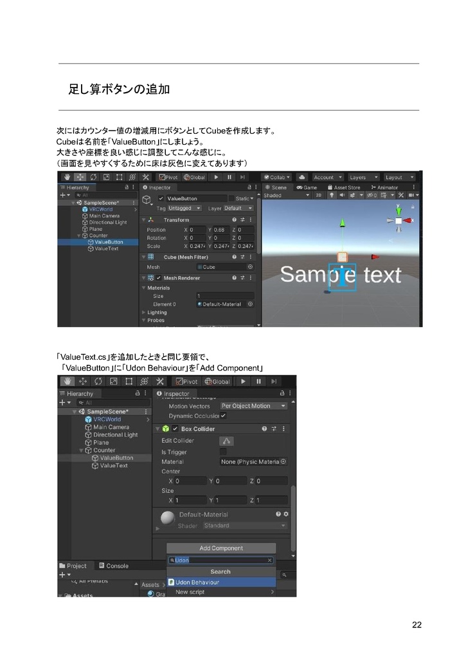Toggle Pivot handle position in the Scene-view screenshot
Image resolution: width=466 pixels, height=659 pixels.
pyautogui.click(x=169, y=178)
